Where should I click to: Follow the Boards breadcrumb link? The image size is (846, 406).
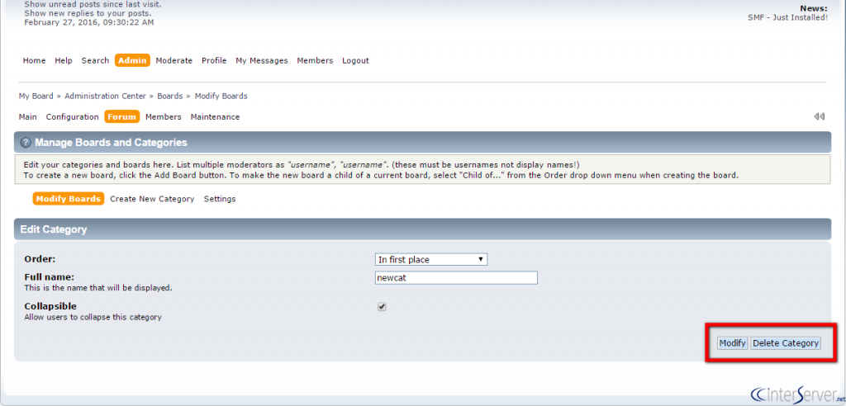170,96
